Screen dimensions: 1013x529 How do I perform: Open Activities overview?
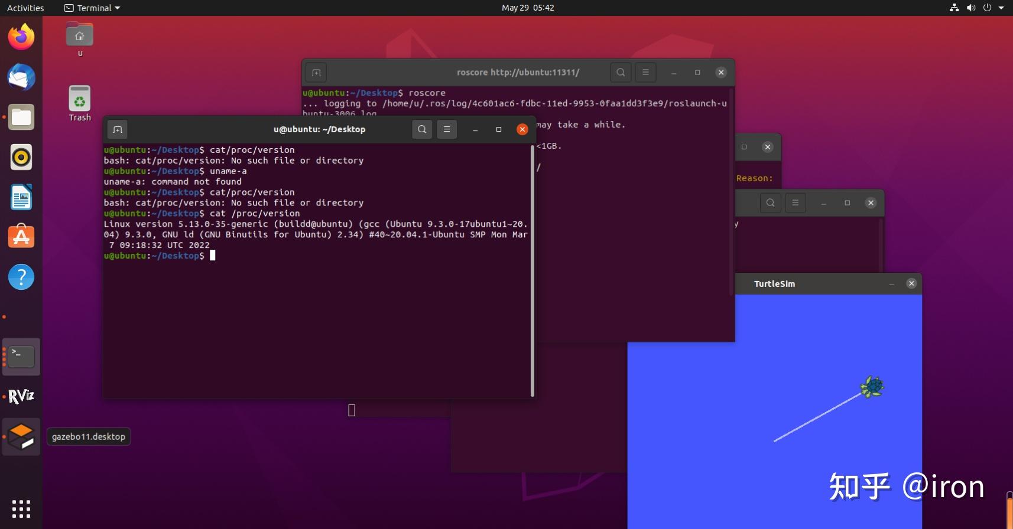25,8
